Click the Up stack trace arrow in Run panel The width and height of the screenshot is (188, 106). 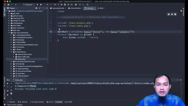click(x=11, y=83)
